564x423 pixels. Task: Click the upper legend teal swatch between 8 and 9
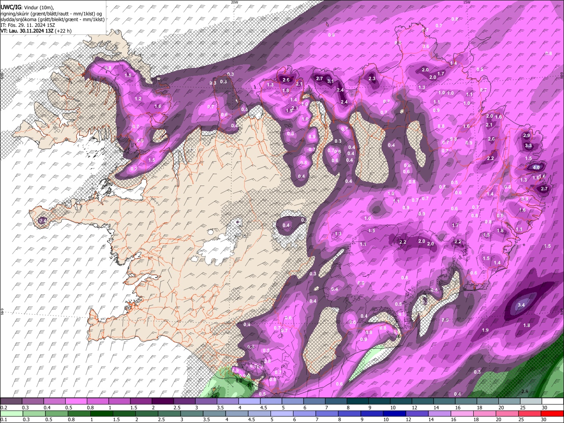tap(357, 401)
